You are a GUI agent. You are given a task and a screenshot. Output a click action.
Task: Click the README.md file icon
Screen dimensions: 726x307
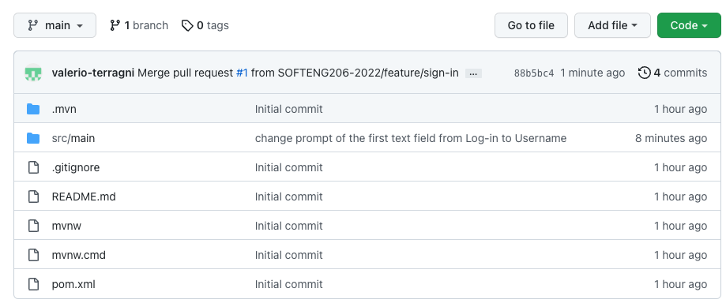[33, 197]
